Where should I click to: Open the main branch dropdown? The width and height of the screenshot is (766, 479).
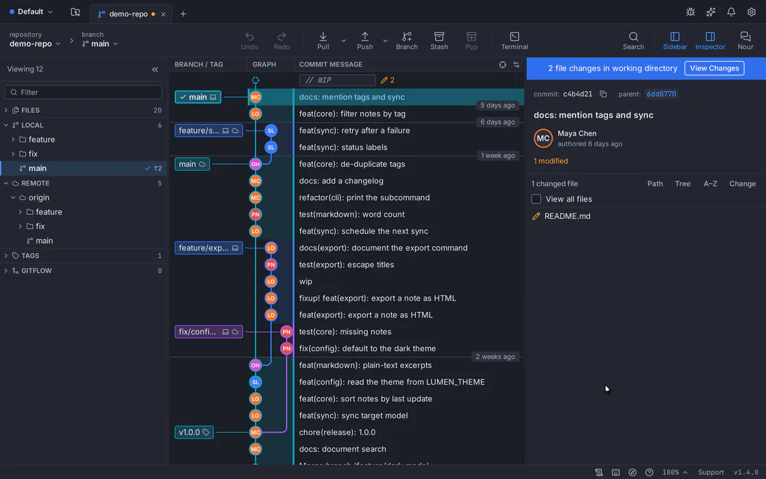(100, 44)
